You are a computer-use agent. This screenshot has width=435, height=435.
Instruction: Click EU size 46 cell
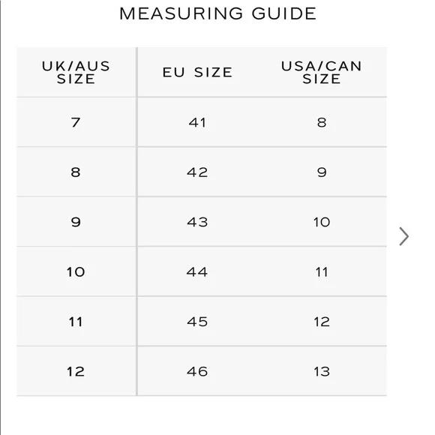tap(197, 371)
